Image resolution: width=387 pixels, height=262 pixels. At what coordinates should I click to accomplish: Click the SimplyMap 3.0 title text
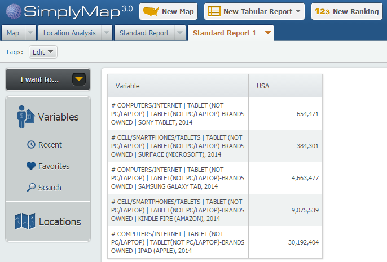(x=78, y=11)
